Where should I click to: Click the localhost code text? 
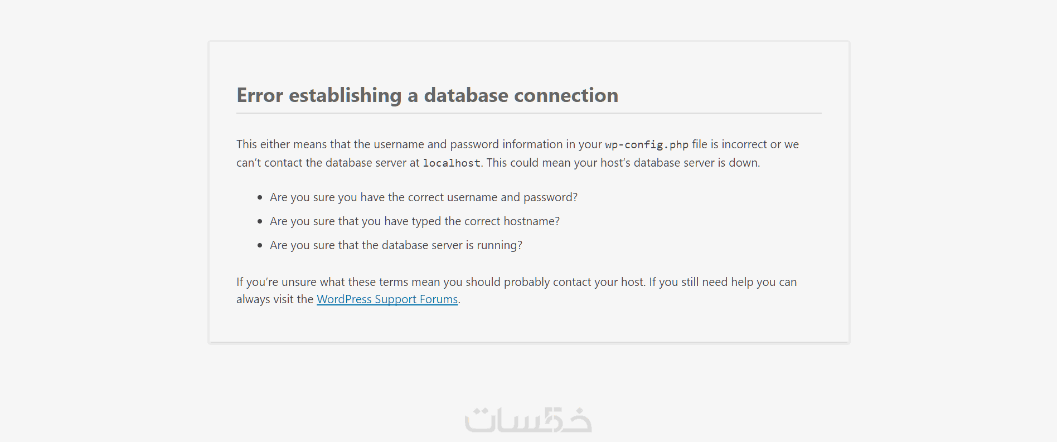point(451,163)
